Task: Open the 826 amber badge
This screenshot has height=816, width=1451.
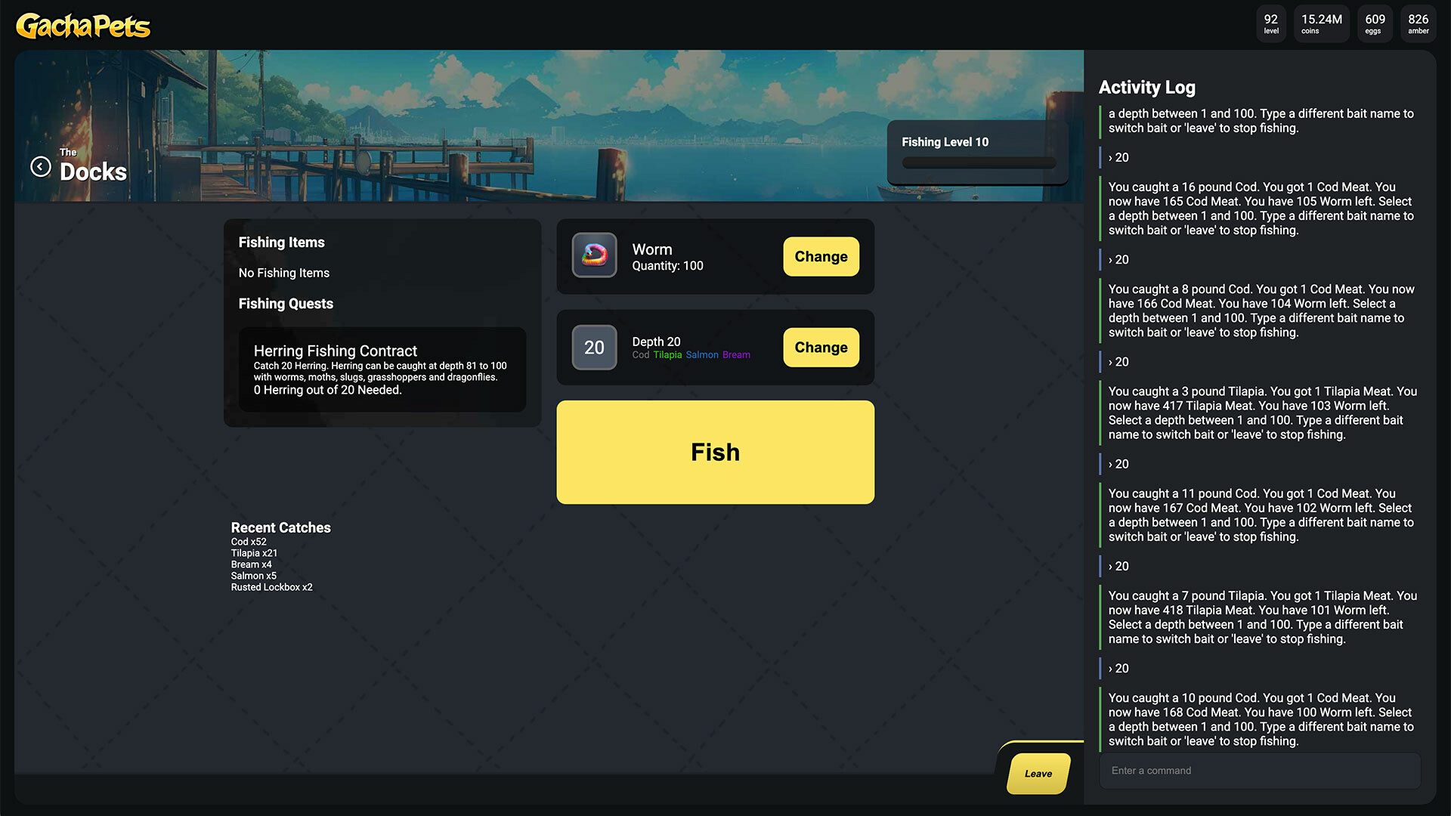Action: (x=1418, y=23)
